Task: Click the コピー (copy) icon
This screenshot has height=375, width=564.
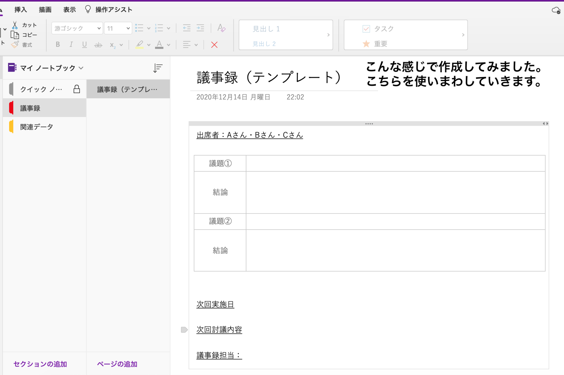Action: pos(15,35)
